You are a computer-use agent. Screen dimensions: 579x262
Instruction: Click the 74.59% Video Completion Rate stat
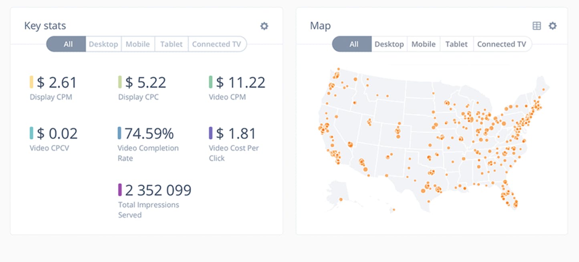click(149, 133)
